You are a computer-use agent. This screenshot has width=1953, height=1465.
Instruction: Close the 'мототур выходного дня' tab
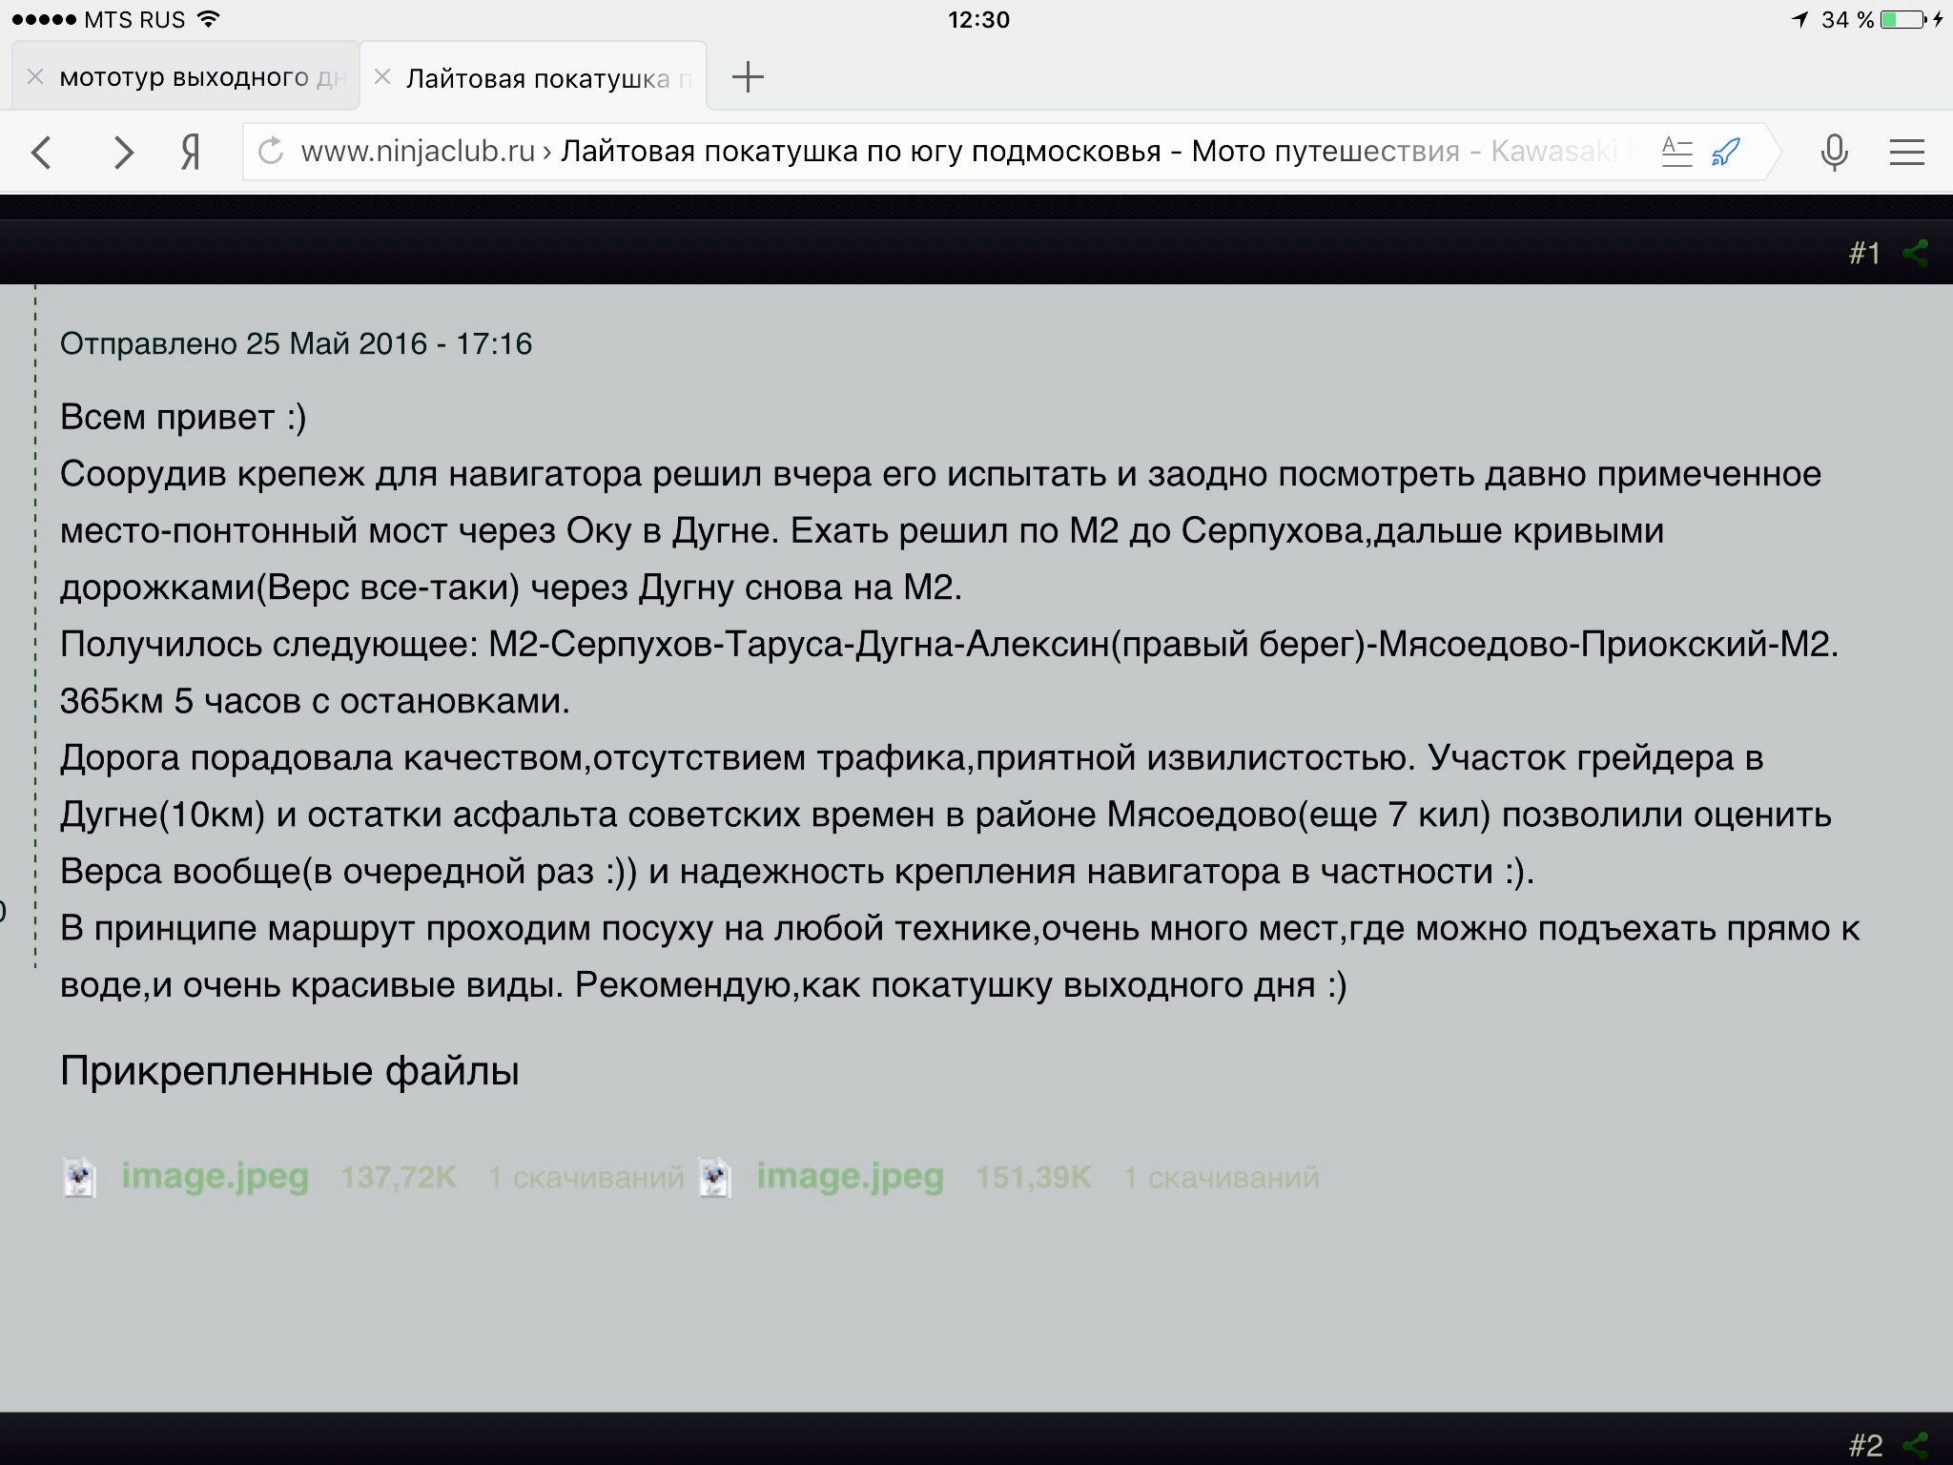click(35, 77)
